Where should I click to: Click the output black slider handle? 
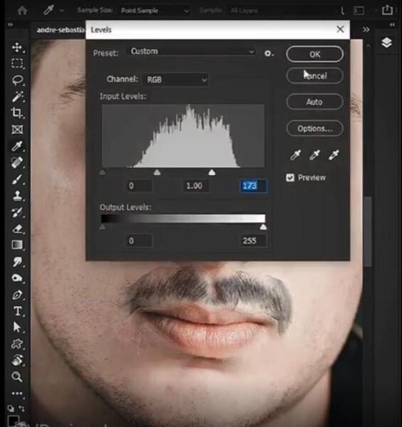(x=103, y=227)
